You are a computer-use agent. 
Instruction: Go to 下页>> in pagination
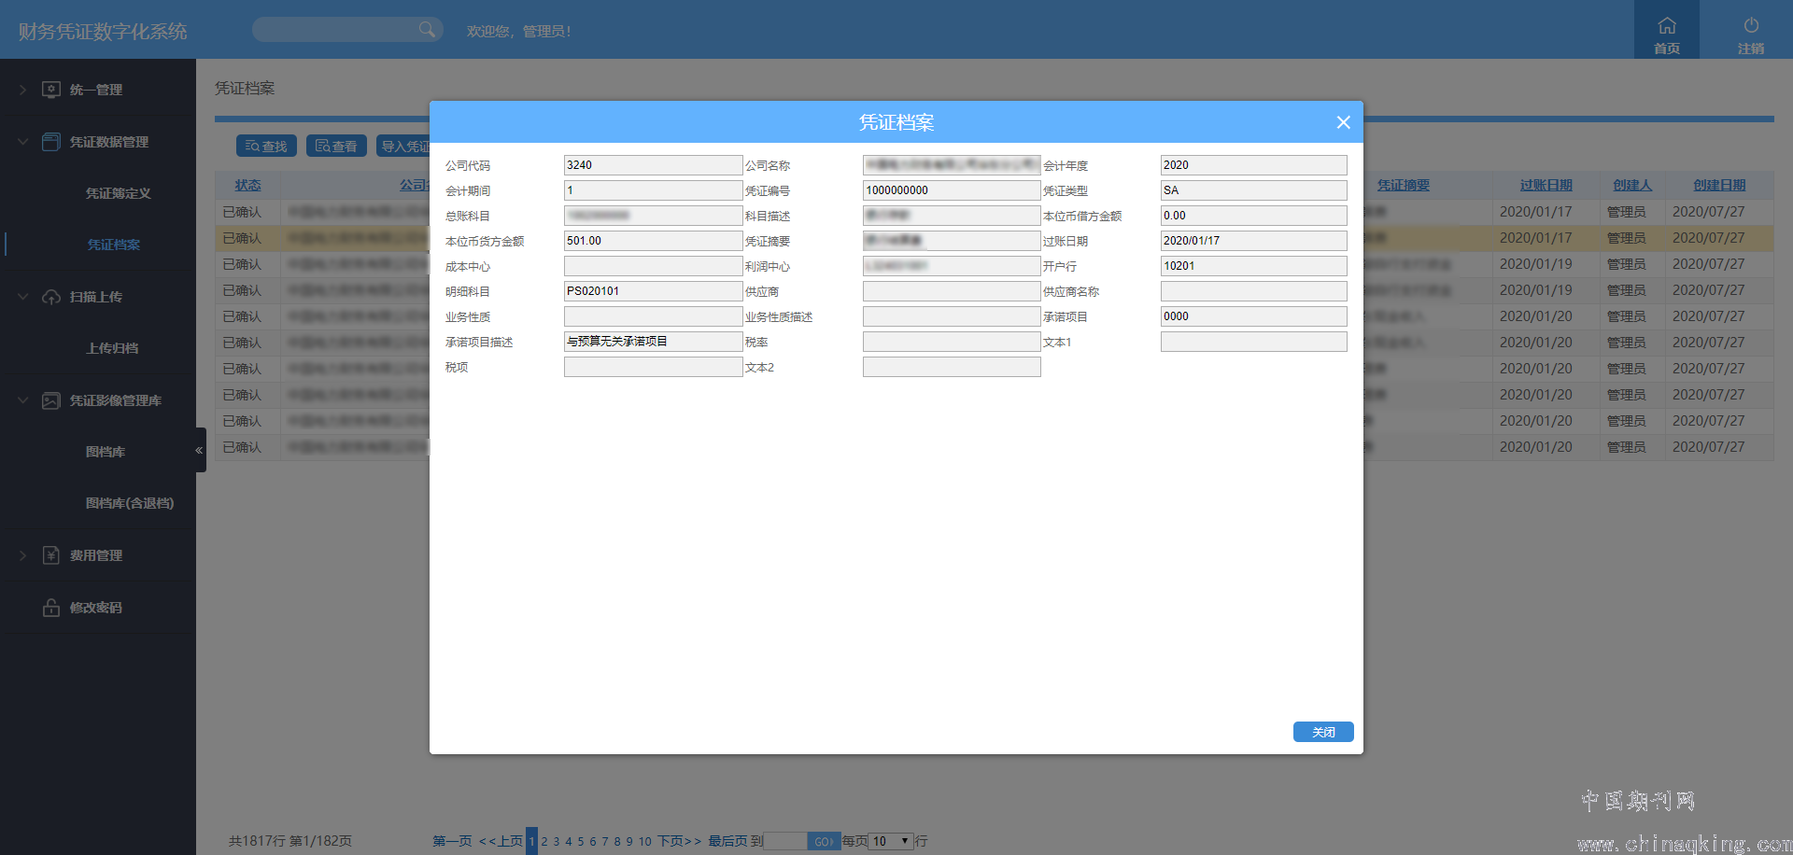(x=679, y=841)
